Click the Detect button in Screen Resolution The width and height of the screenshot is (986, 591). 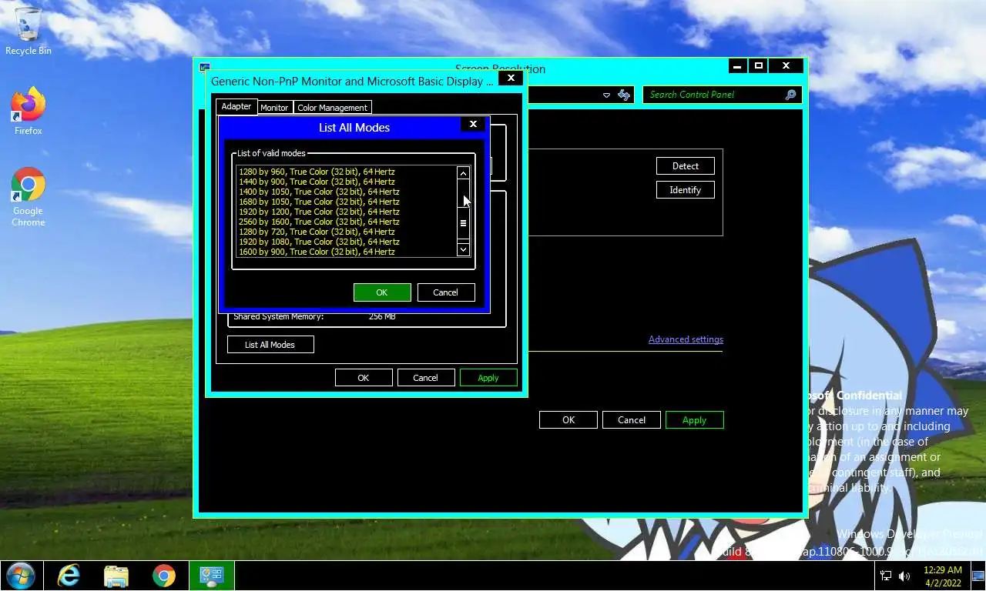tap(686, 166)
